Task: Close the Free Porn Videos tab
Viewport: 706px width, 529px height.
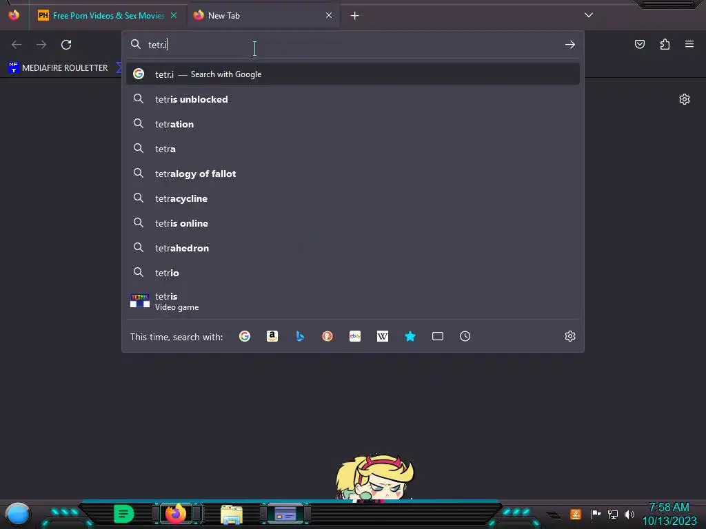Action: pyautogui.click(x=174, y=15)
